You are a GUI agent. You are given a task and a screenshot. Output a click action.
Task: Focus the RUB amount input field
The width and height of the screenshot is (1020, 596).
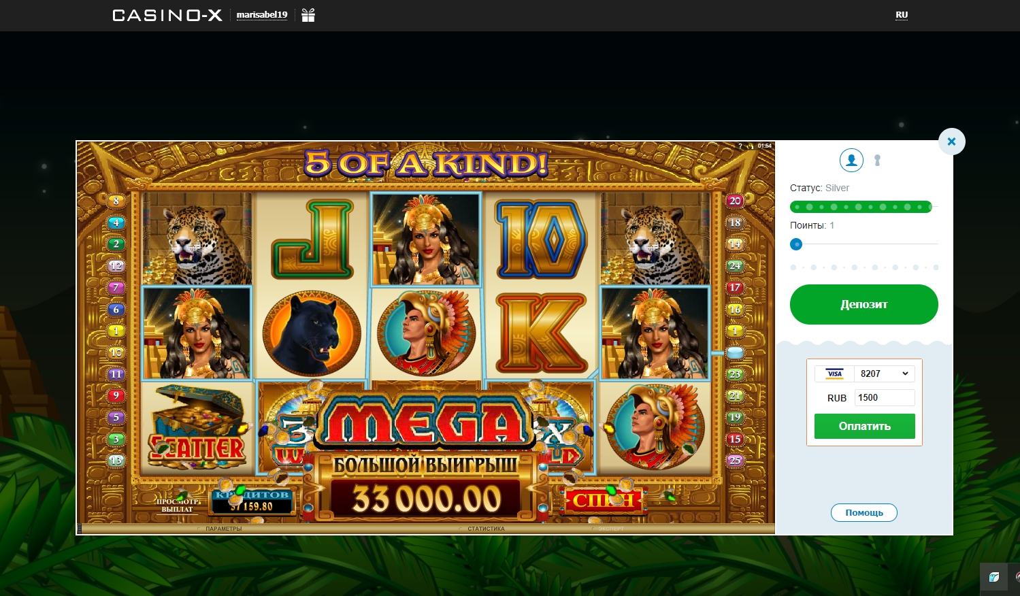coord(885,397)
